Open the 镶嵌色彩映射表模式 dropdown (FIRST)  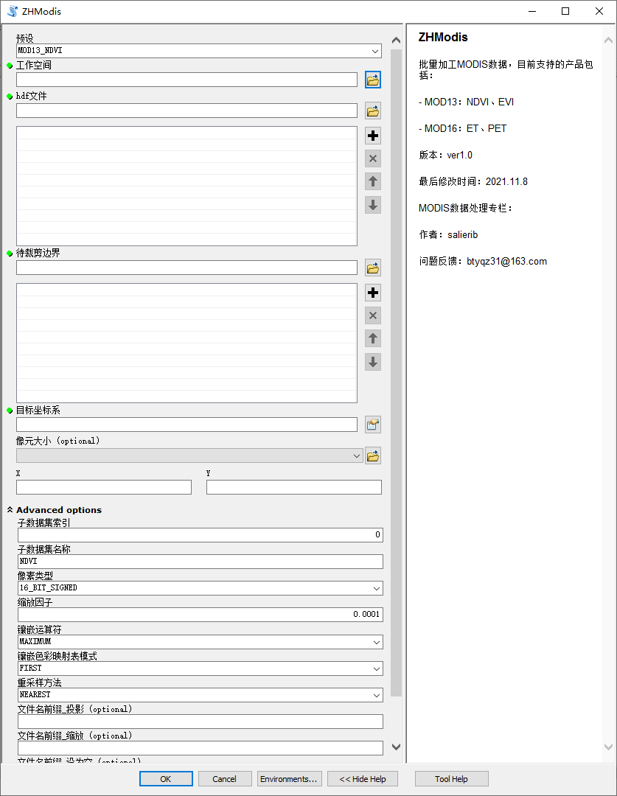tap(377, 668)
